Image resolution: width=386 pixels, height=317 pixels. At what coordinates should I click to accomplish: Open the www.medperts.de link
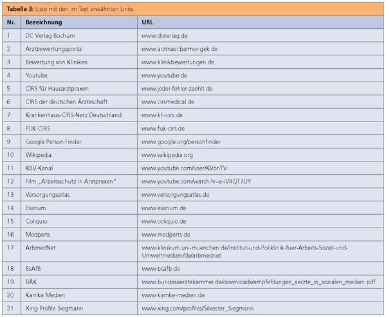pos(165,235)
